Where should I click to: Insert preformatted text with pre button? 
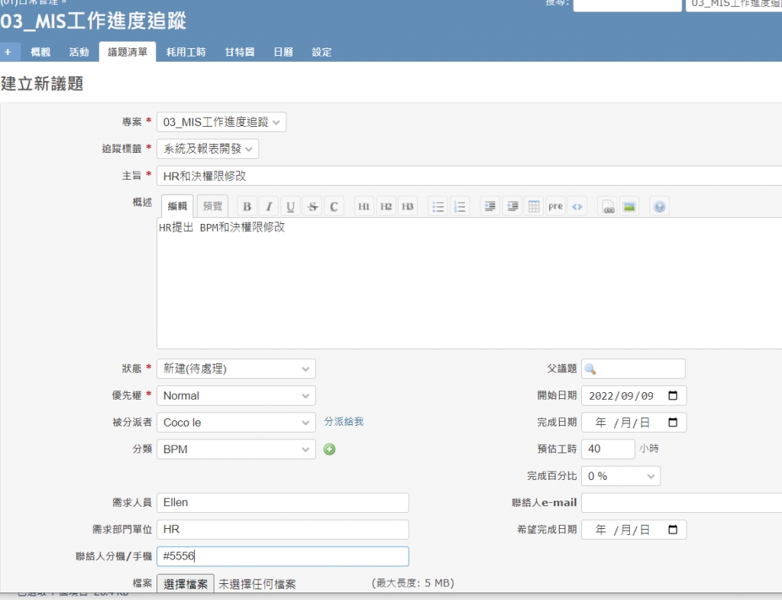555,206
